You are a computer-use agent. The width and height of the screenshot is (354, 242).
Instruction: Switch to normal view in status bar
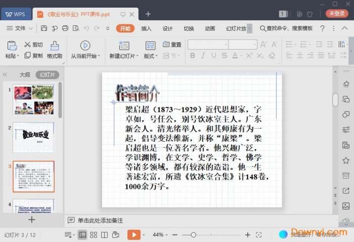tap(82, 235)
